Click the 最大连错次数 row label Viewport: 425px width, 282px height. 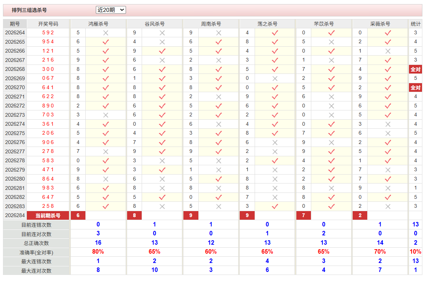pos(36,261)
